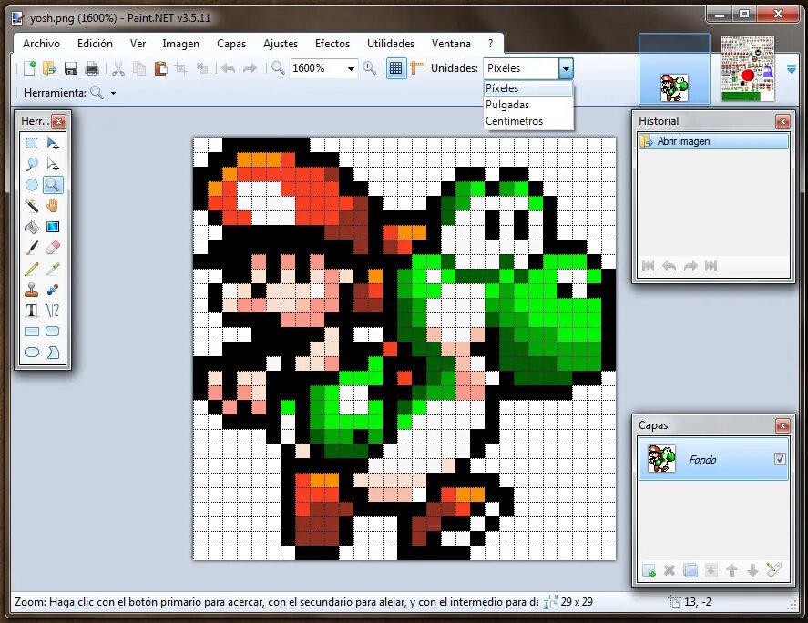Viewport: 808px width, 623px height.
Task: Open the Capas menu
Action: coord(231,44)
